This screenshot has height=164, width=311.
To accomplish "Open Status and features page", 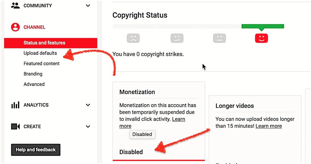I will (x=44, y=43).
